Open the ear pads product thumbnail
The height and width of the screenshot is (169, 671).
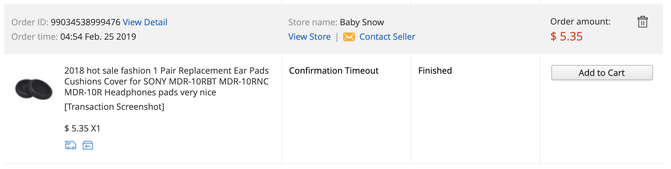click(x=34, y=89)
